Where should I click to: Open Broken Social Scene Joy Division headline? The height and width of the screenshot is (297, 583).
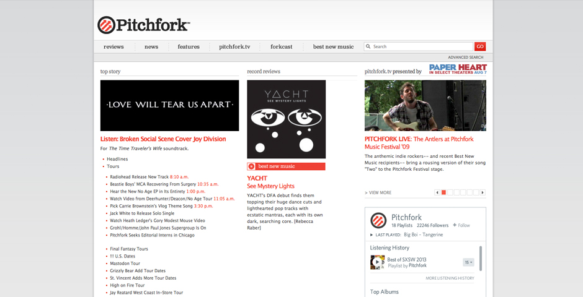coord(163,139)
